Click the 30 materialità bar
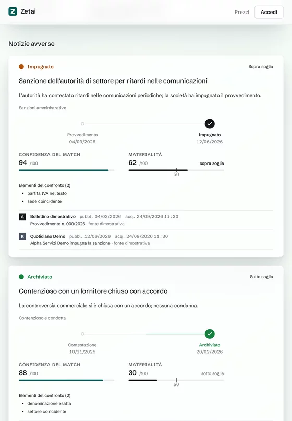292x421 pixels. tap(176, 380)
